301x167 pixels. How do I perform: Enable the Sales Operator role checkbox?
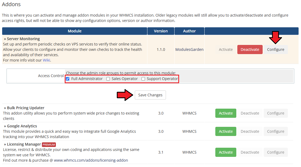(x=108, y=79)
